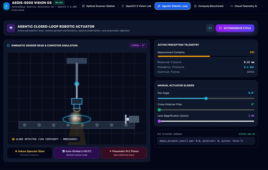The image size is (268, 170).
Task: Click the AEGIS-5000 VISION OS title
Action: tap(32, 3)
